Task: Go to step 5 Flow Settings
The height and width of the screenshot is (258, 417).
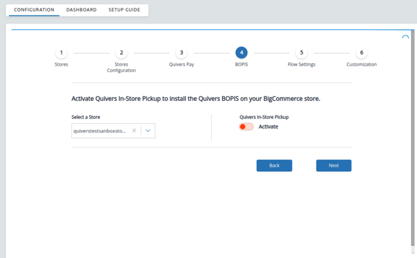Action: coord(302,53)
